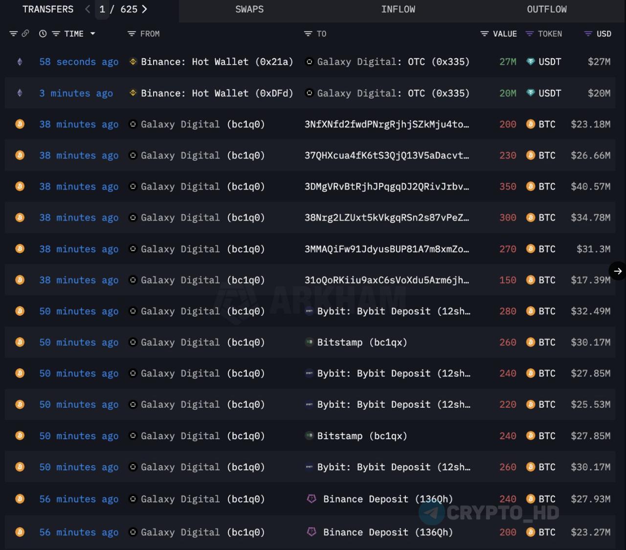Click Binance Deposit icon on $23.27M row
The height and width of the screenshot is (550, 626).
point(312,531)
